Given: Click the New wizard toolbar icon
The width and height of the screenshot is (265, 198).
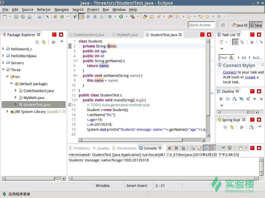Looking at the screenshot, I should [x=5, y=16].
